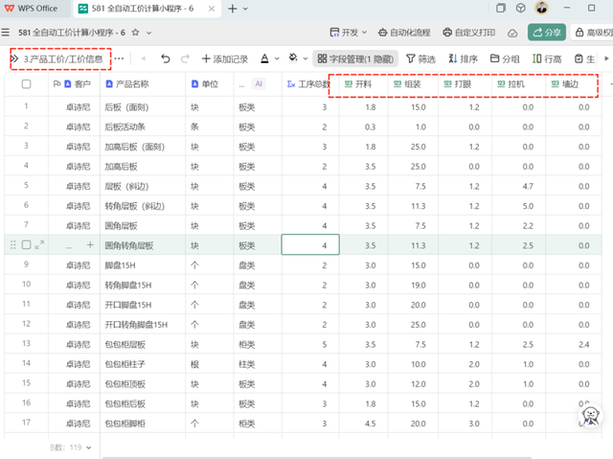Expand the fill color dropdown arrow
The image size is (613, 459).
click(x=306, y=59)
